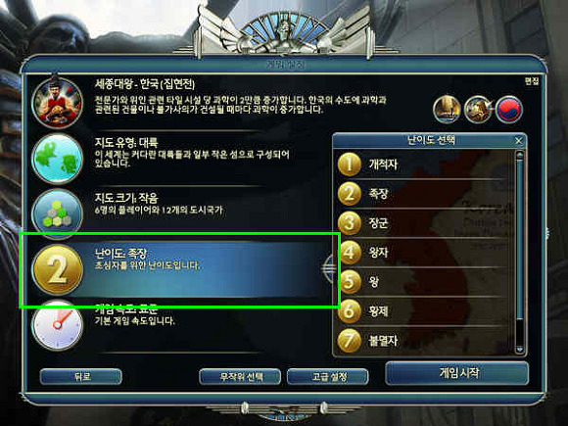
Task: Click the difficulty list scrollbar down arrow
Action: [x=519, y=350]
